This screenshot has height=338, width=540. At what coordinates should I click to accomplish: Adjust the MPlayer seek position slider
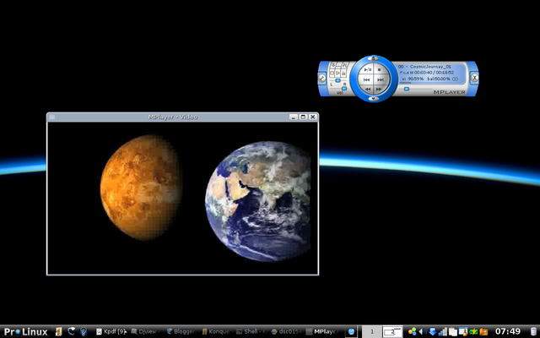click(406, 88)
